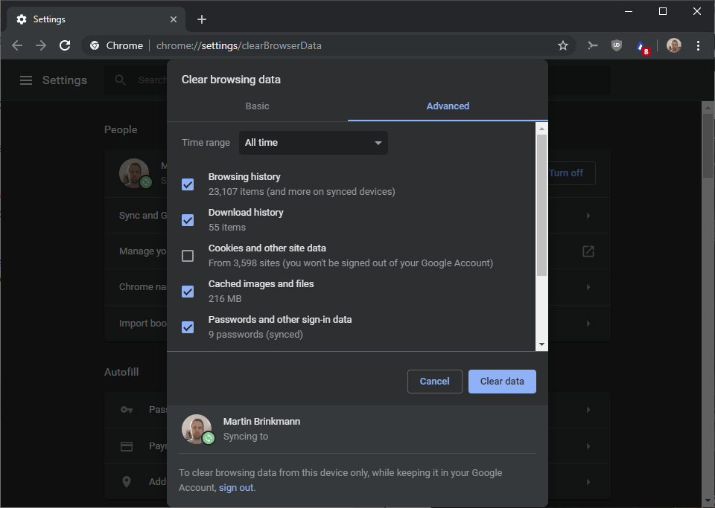
Task: Reload the current page
Action: [65, 45]
